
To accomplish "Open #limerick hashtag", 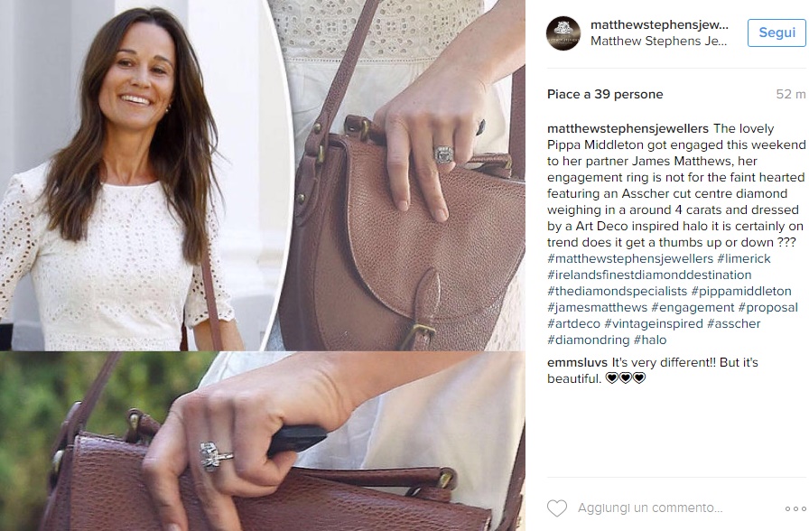I will 743,258.
